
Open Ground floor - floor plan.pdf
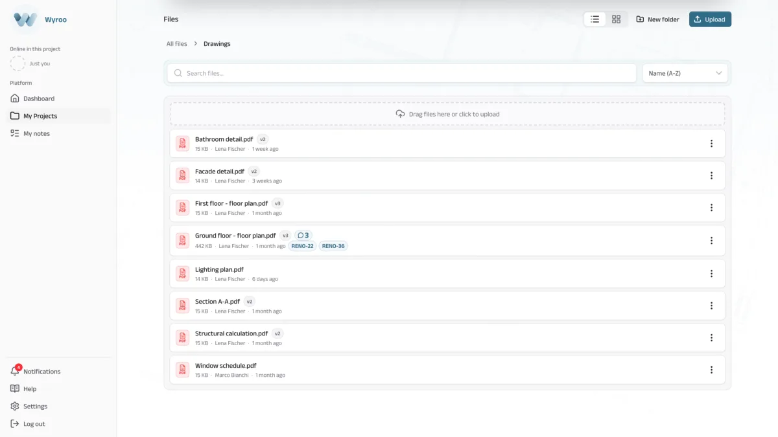point(235,236)
